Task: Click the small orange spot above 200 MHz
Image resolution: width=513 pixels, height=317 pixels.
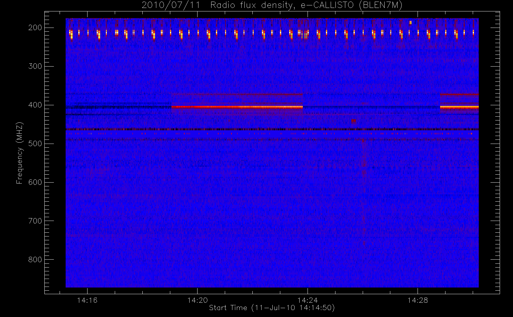Action: click(x=410, y=23)
